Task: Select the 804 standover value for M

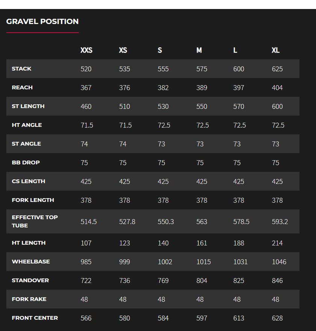Action: pyautogui.click(x=202, y=281)
